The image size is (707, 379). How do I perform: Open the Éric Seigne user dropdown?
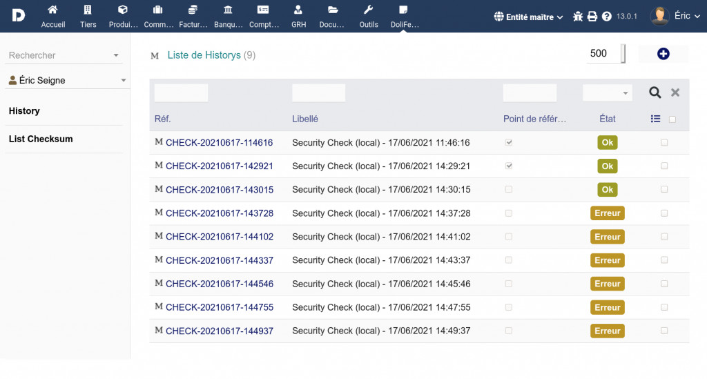click(x=67, y=81)
